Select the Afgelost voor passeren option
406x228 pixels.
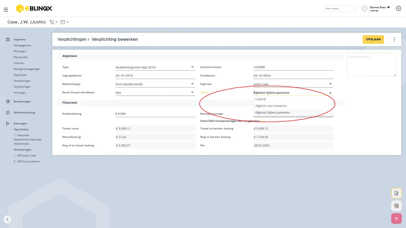(293, 106)
